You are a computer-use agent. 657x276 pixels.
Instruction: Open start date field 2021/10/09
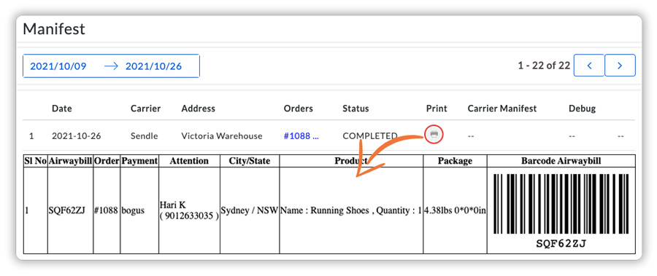[58, 66]
